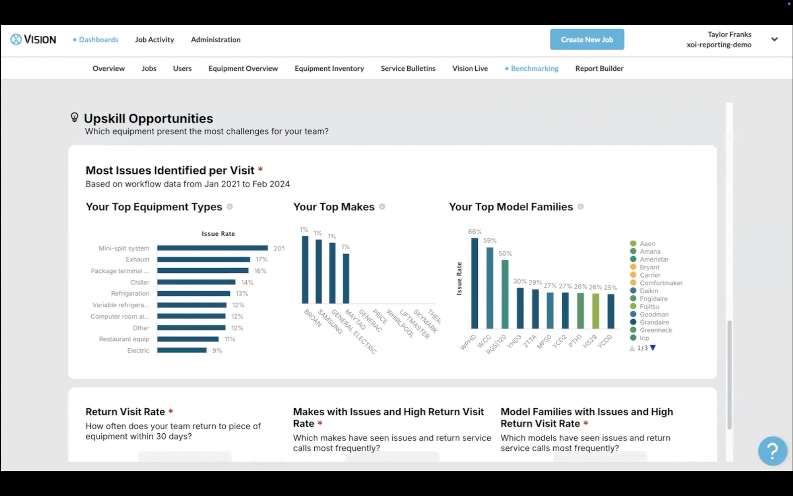This screenshot has width=793, height=496.
Task: Click the help question mark bubble
Action: pos(772,451)
